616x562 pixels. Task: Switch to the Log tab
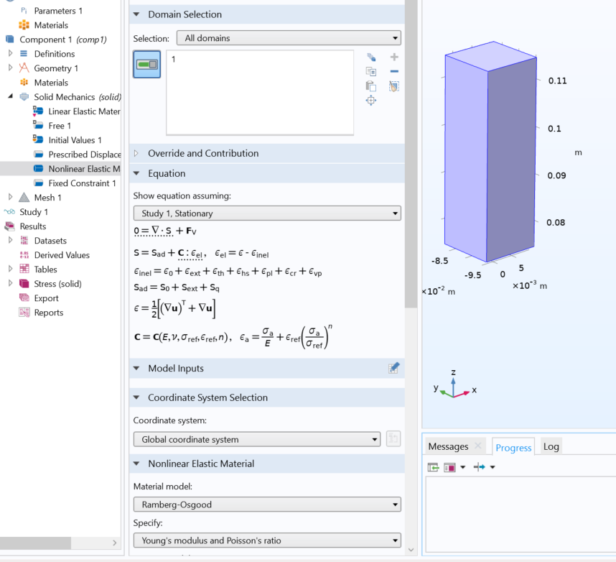551,446
